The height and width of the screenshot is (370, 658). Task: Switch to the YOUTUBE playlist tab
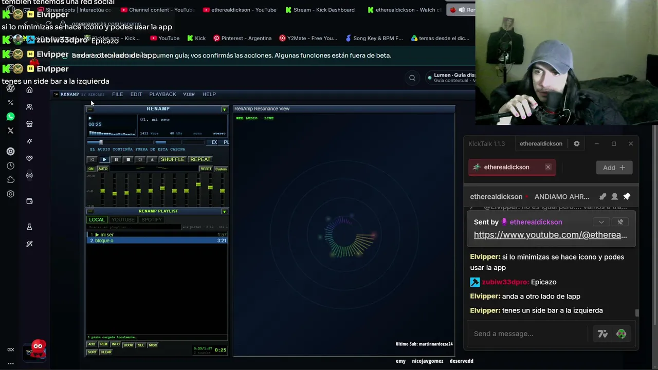pos(123,219)
